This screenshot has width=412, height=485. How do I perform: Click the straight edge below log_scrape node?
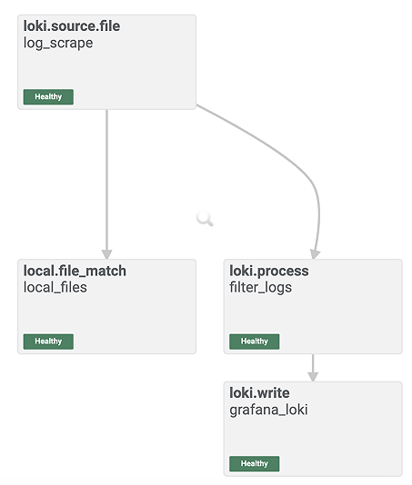(107, 180)
